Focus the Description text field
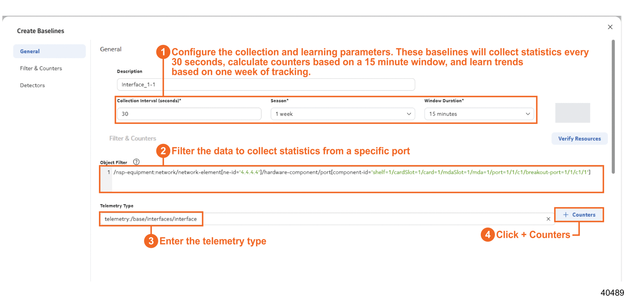This screenshot has height=300, width=626. (266, 85)
